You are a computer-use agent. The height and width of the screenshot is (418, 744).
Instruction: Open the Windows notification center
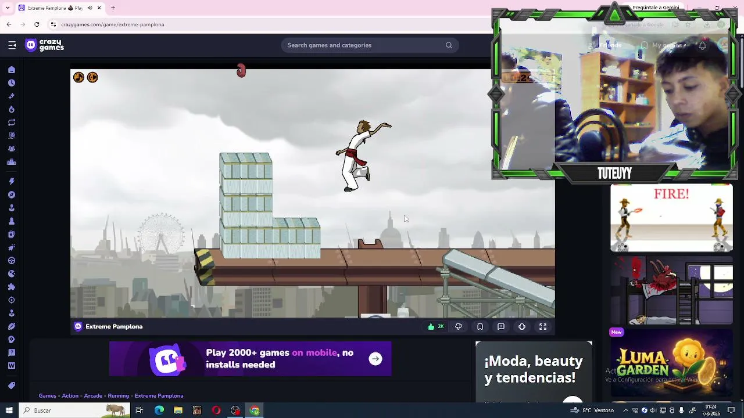click(731, 410)
